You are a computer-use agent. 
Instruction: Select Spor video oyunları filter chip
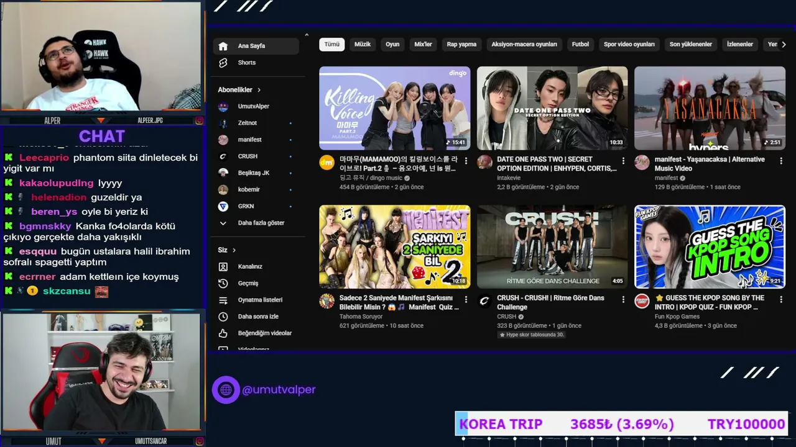629,44
